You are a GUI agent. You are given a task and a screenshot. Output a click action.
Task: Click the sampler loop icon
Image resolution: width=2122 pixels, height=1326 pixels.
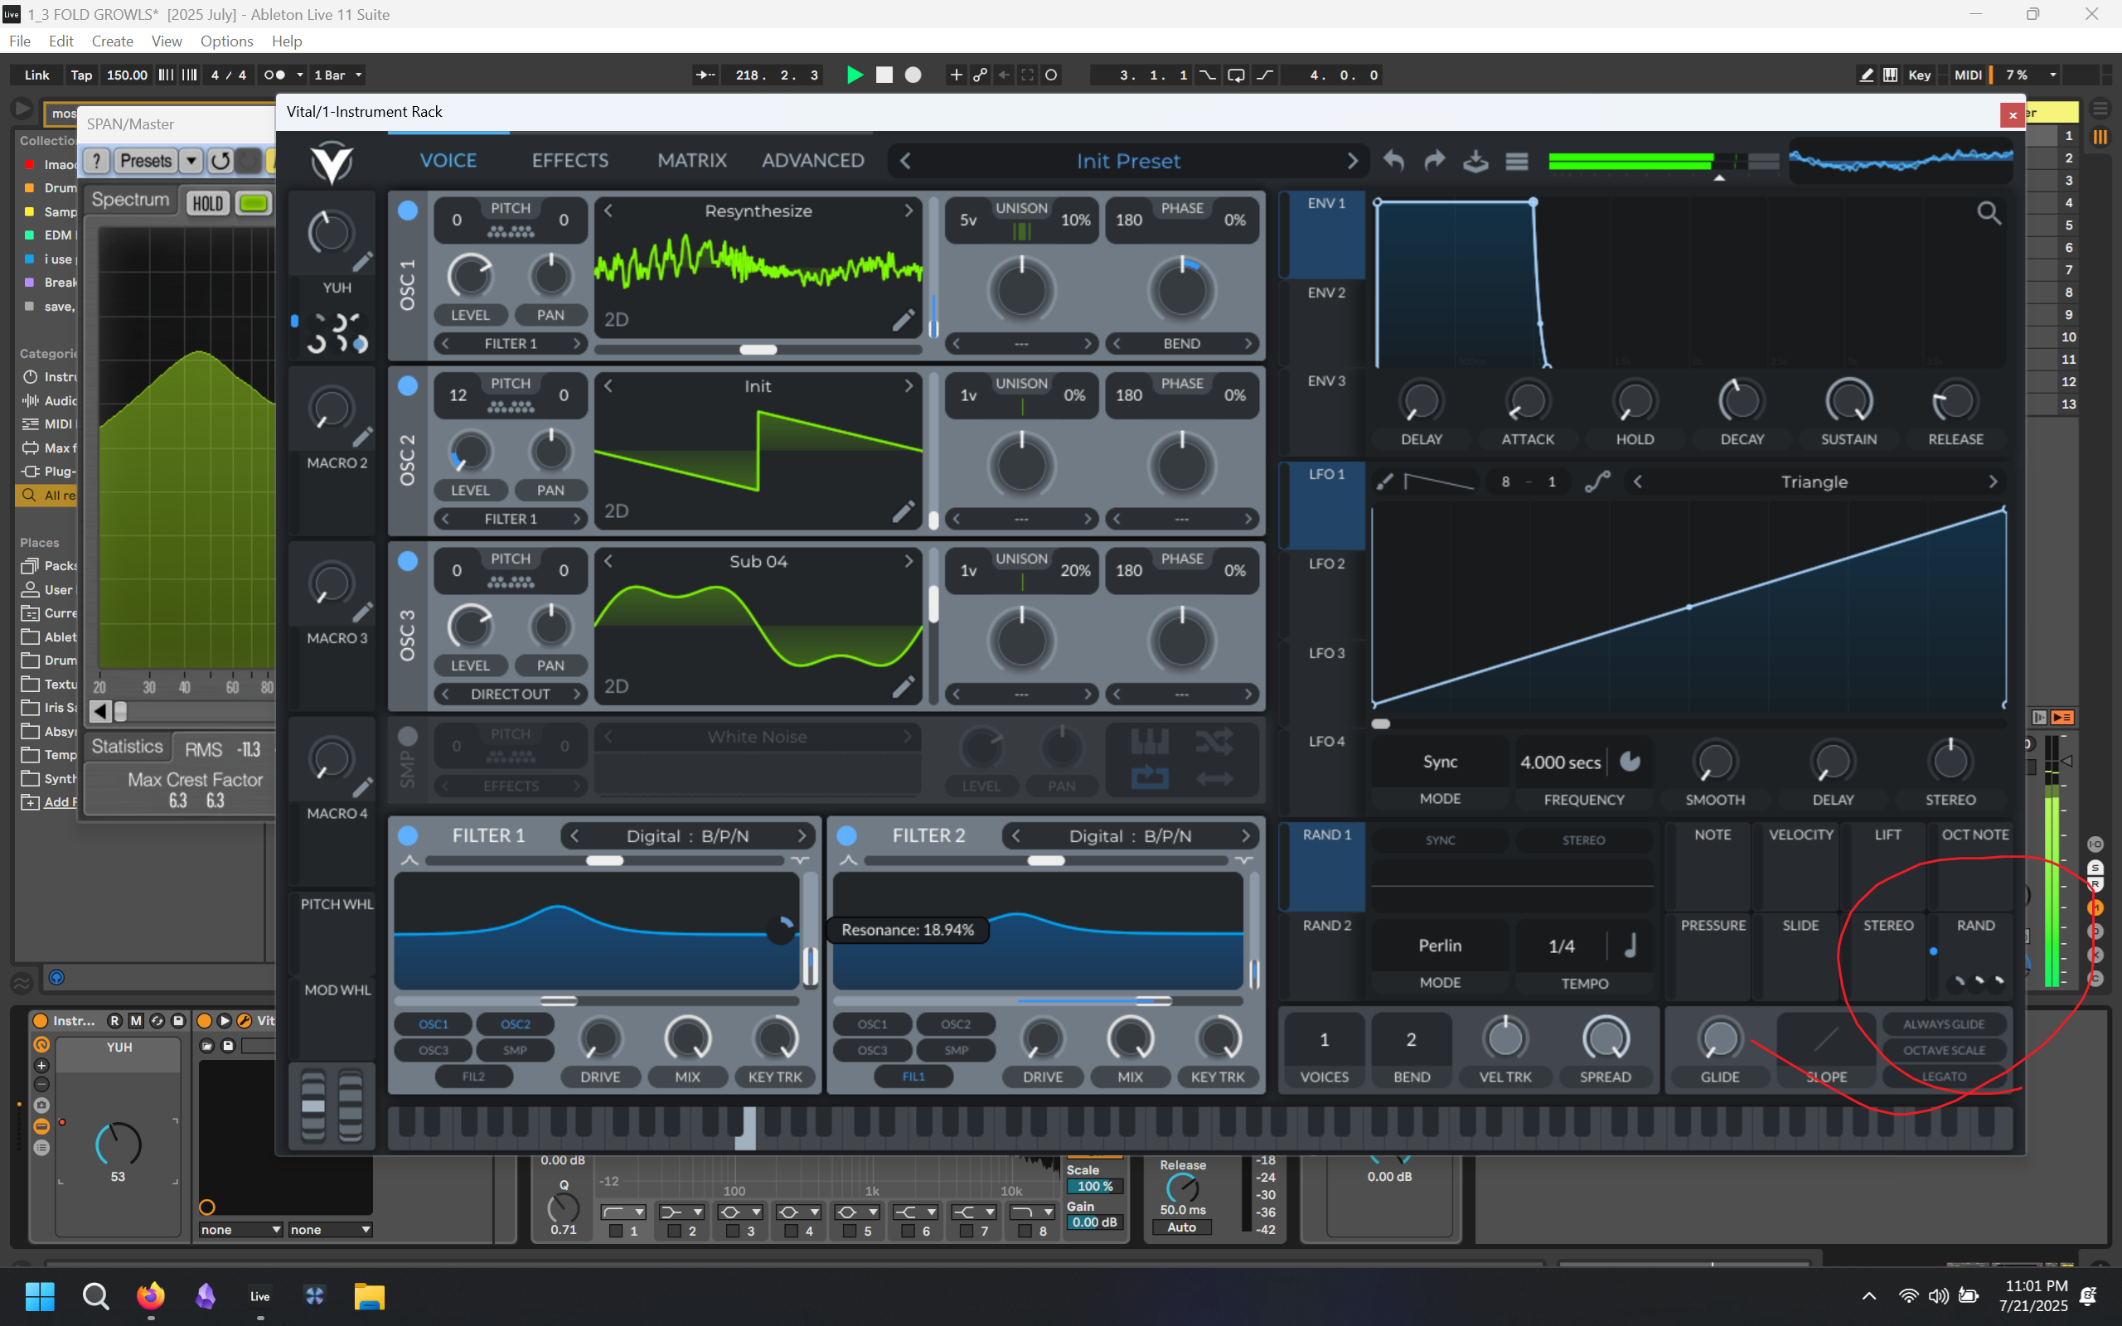pyautogui.click(x=1150, y=777)
